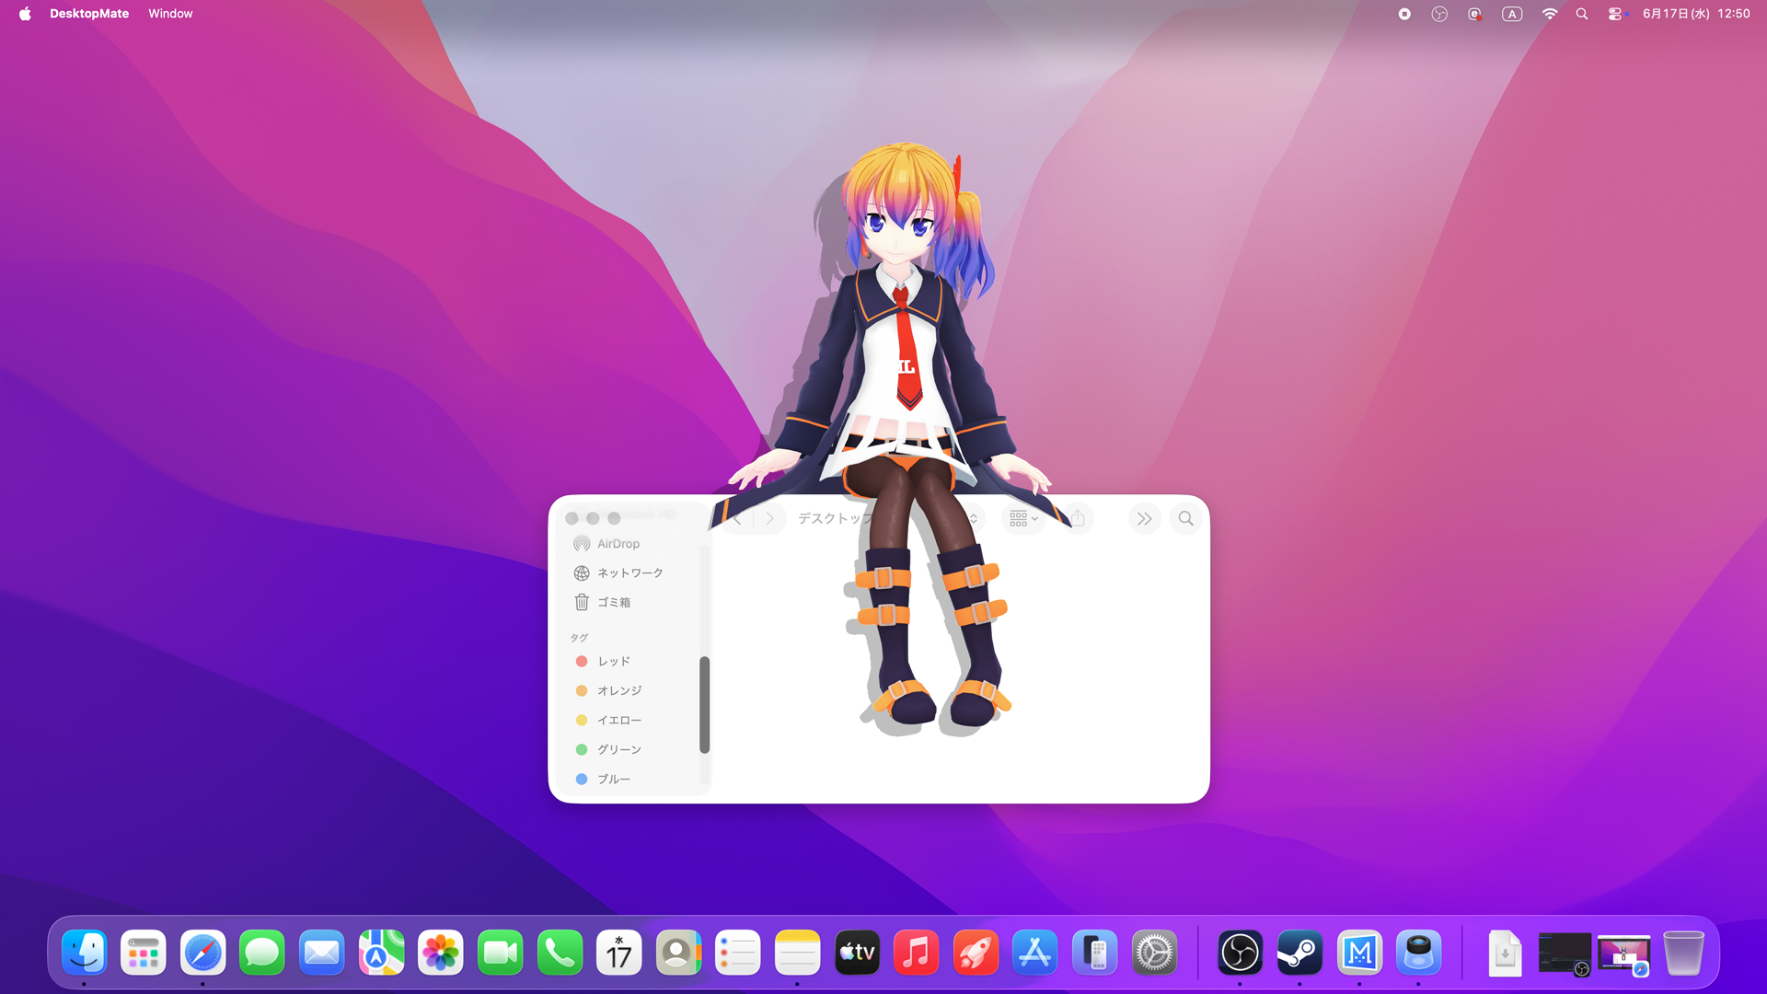Open the Photos app in Dock
The image size is (1767, 994).
[441, 953]
